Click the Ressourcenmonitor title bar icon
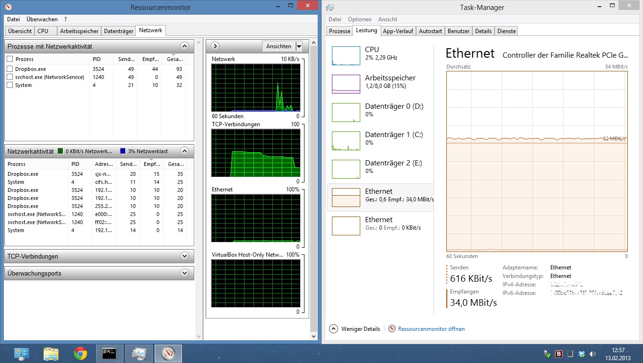Image resolution: width=643 pixels, height=363 pixels. click(8, 7)
